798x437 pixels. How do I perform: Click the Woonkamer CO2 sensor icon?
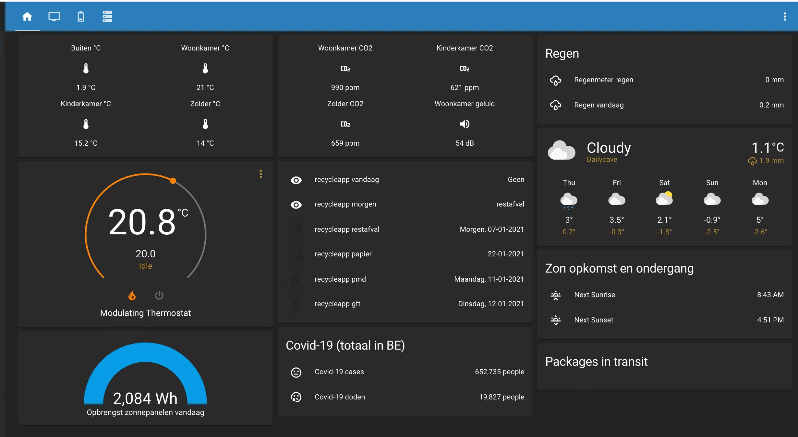coord(345,68)
